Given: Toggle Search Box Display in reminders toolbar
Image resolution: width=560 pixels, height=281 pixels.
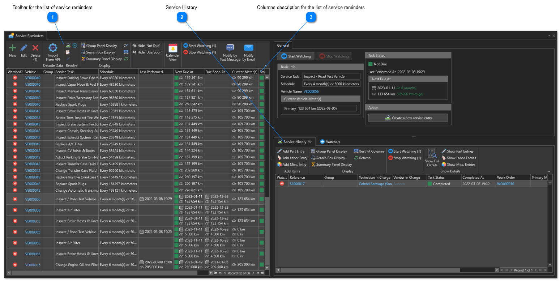Looking at the screenshot, I should point(98,52).
